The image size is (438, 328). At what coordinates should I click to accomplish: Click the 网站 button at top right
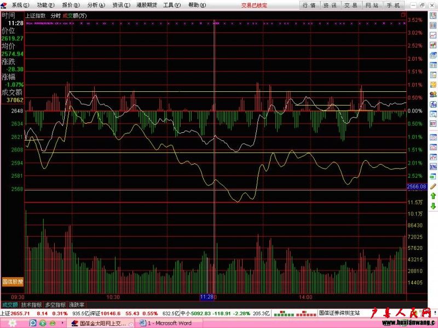(372, 5)
